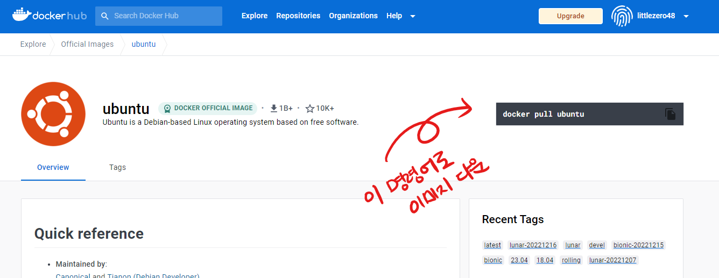Switch to the Overview tab

tap(53, 167)
